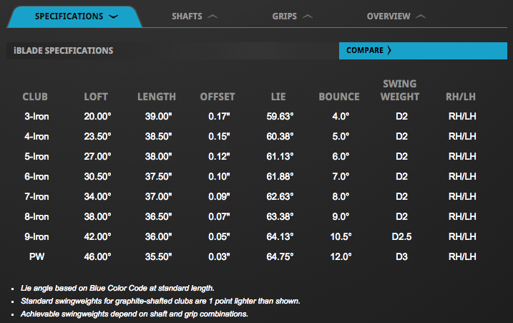This screenshot has height=323, width=513.
Task: Click the 35.50" length value
Action: click(158, 256)
